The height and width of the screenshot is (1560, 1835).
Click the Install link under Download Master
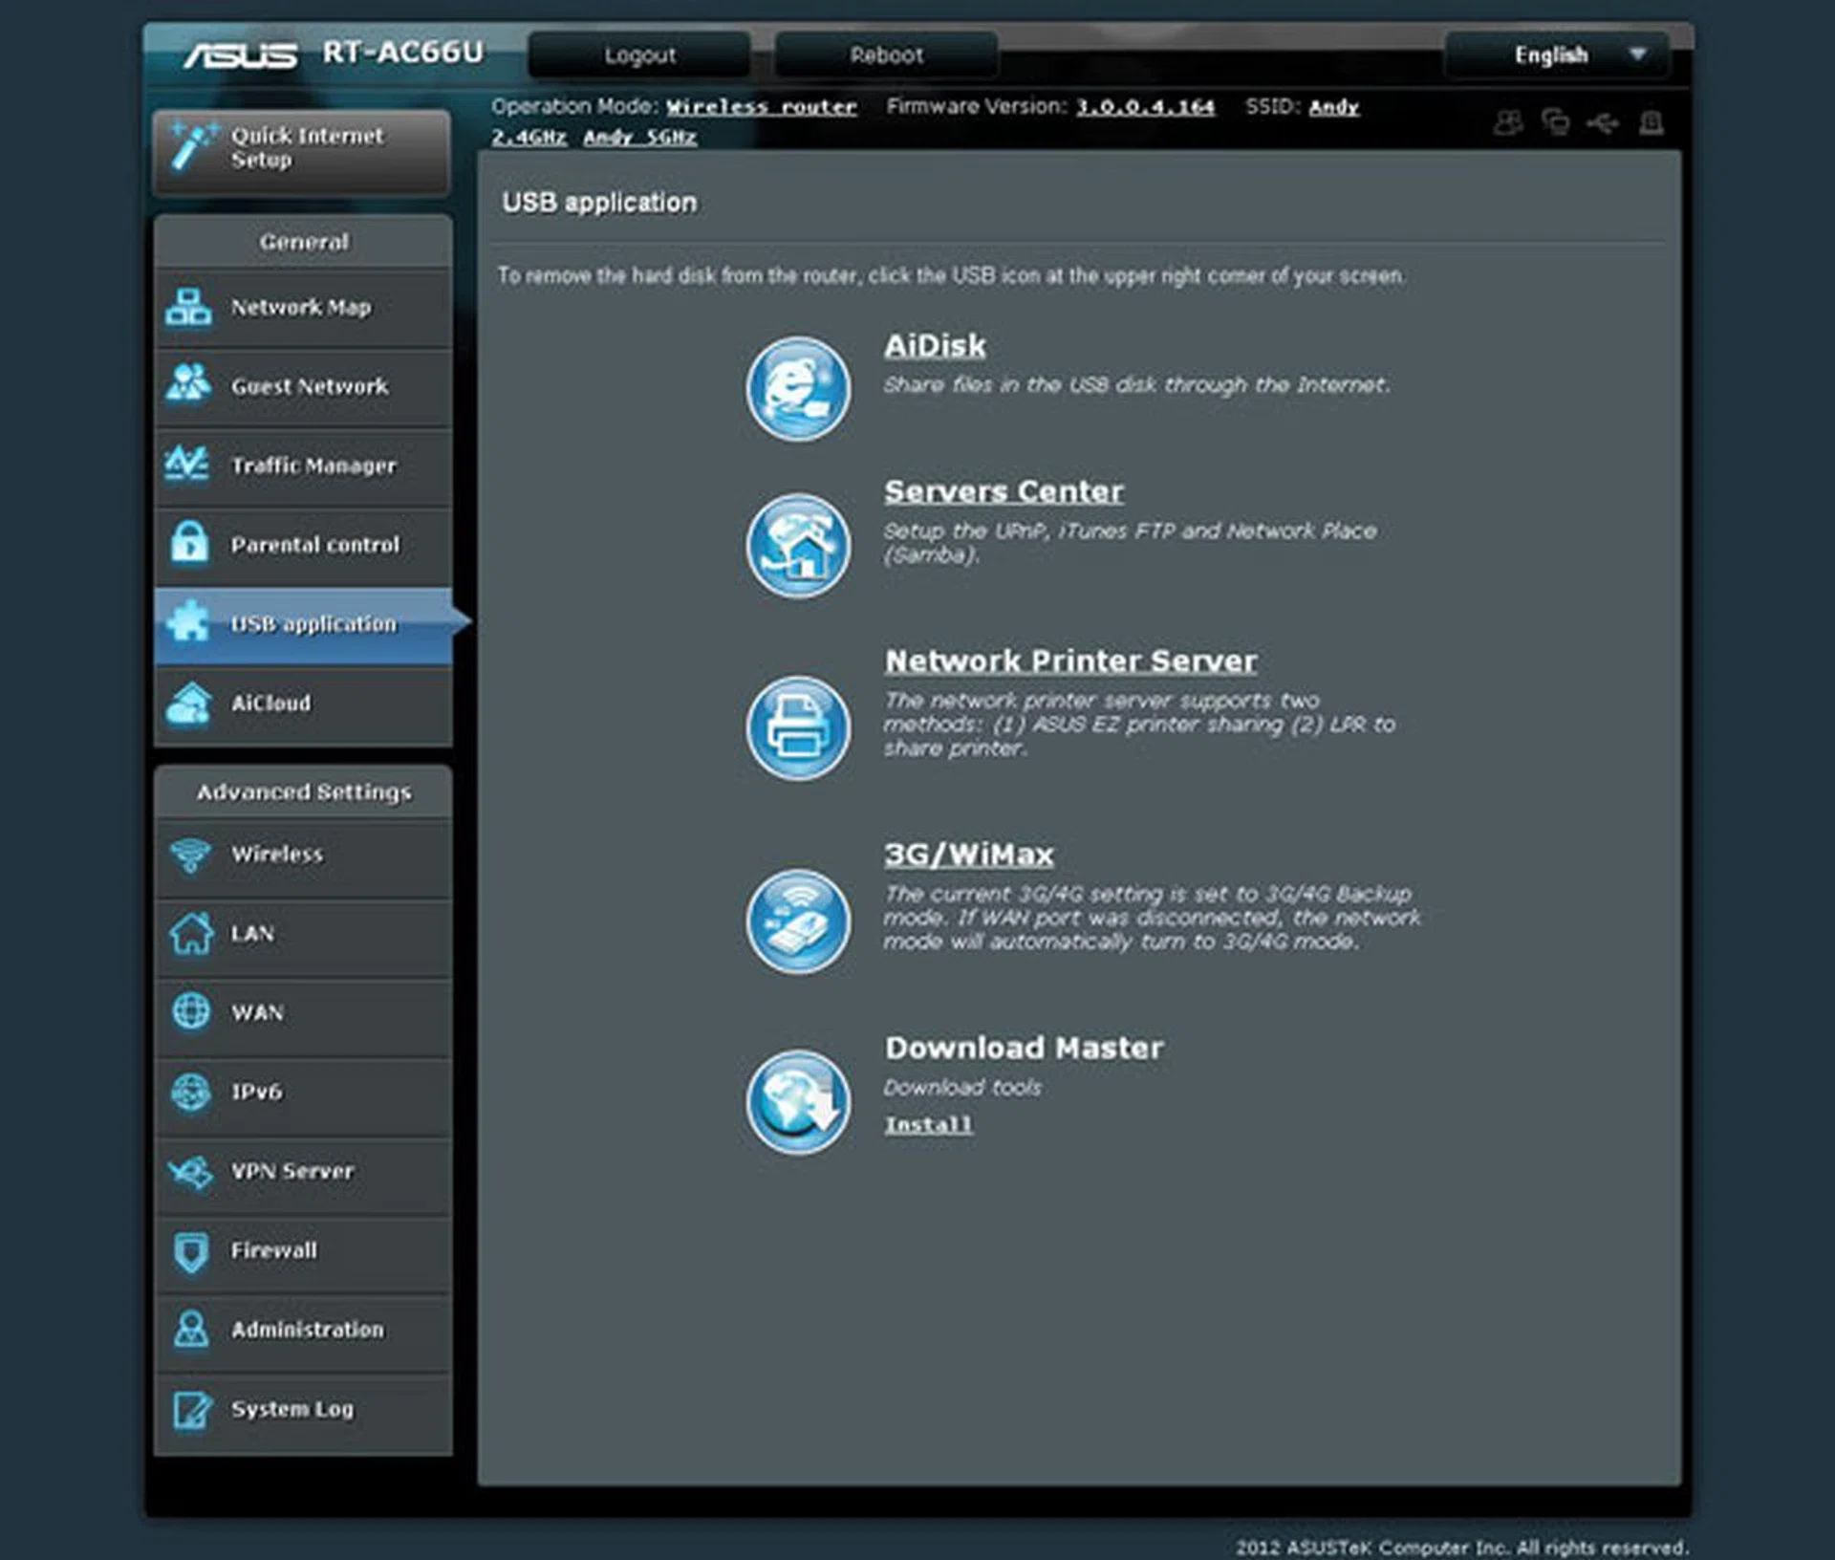click(928, 1125)
